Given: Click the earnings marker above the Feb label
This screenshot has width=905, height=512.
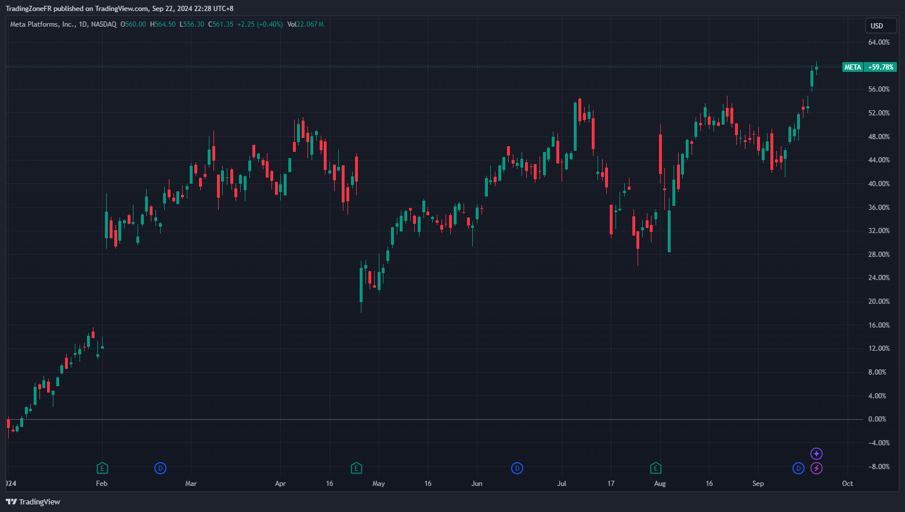Looking at the screenshot, I should 102,468.
